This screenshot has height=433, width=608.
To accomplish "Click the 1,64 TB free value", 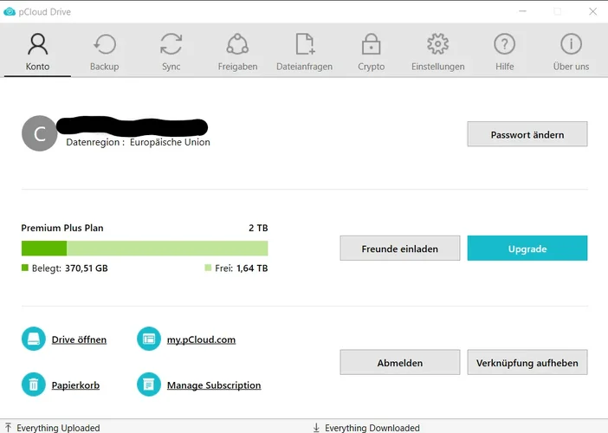I will coord(252,268).
